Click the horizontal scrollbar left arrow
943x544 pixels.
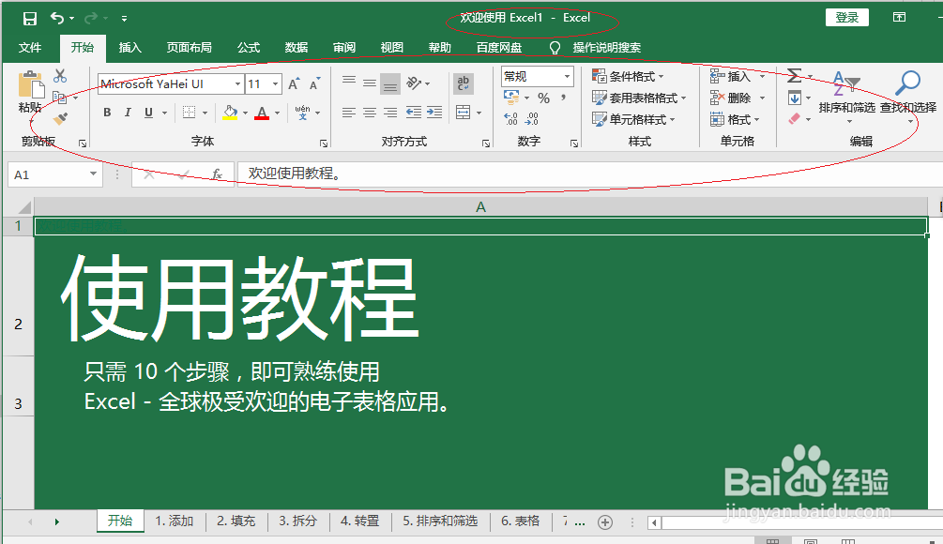coord(654,522)
